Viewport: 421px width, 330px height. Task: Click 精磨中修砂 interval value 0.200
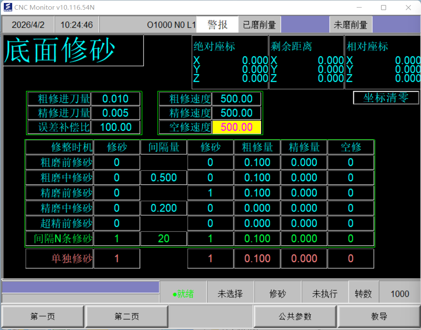[164, 208]
